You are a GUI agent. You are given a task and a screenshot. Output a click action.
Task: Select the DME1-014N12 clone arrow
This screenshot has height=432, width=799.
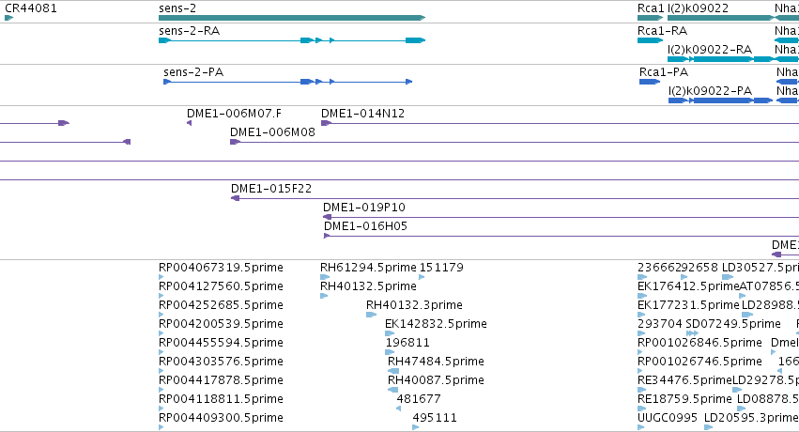(x=326, y=123)
